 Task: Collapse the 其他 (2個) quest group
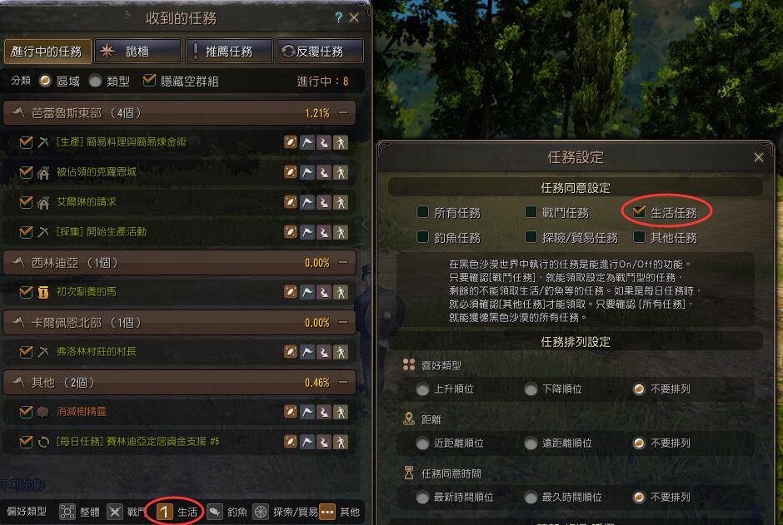tap(343, 382)
